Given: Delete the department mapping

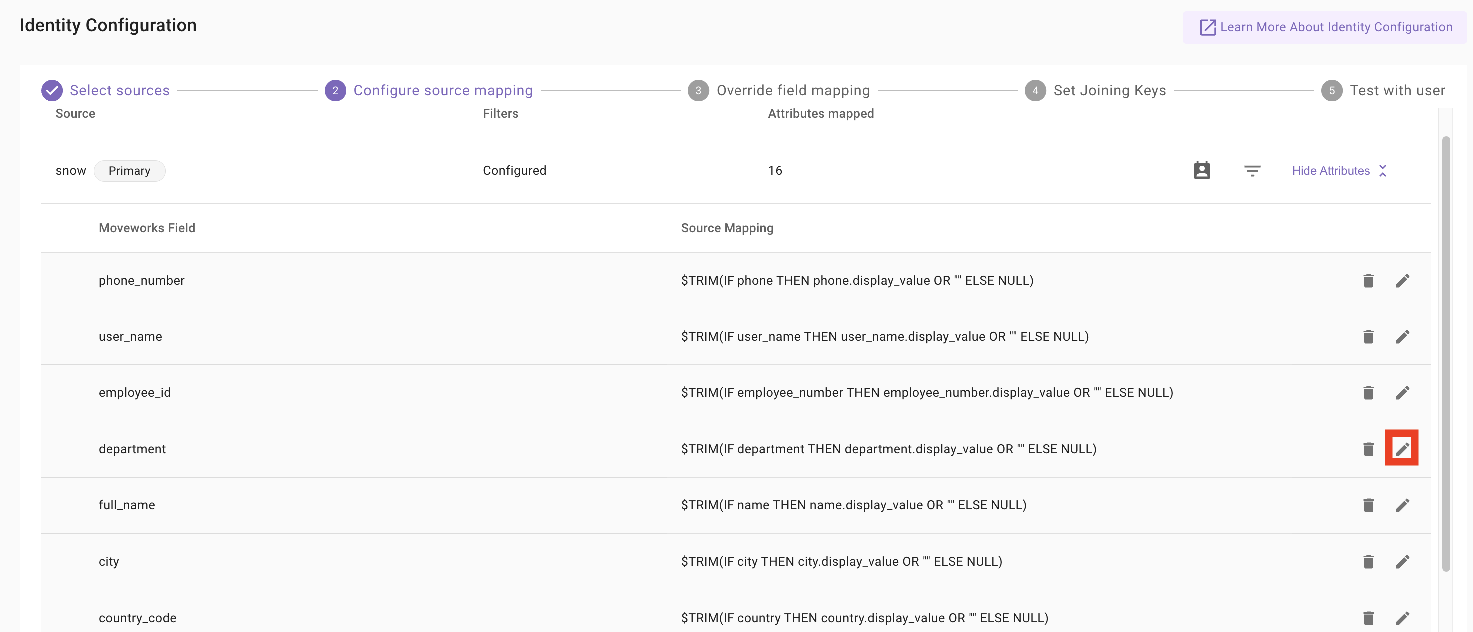Looking at the screenshot, I should point(1369,449).
